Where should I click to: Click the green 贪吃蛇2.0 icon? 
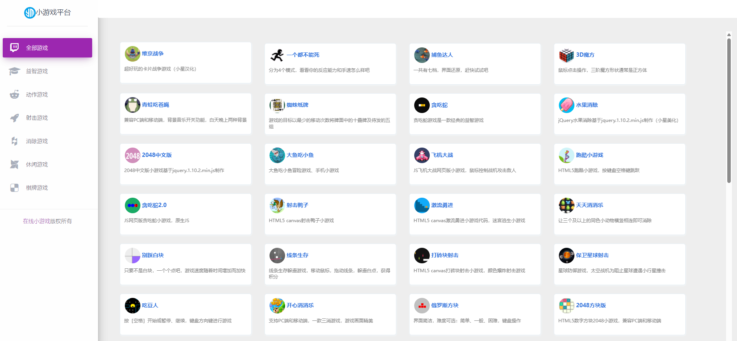click(133, 205)
